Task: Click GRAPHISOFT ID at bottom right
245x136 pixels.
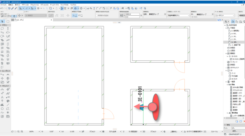Action: [235, 134]
